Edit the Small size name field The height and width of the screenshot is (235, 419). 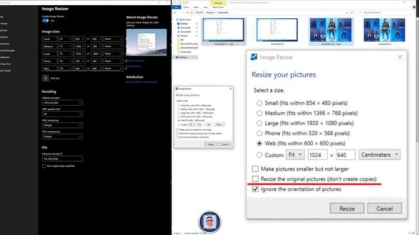50,39
